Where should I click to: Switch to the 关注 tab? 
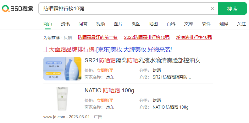point(241,24)
